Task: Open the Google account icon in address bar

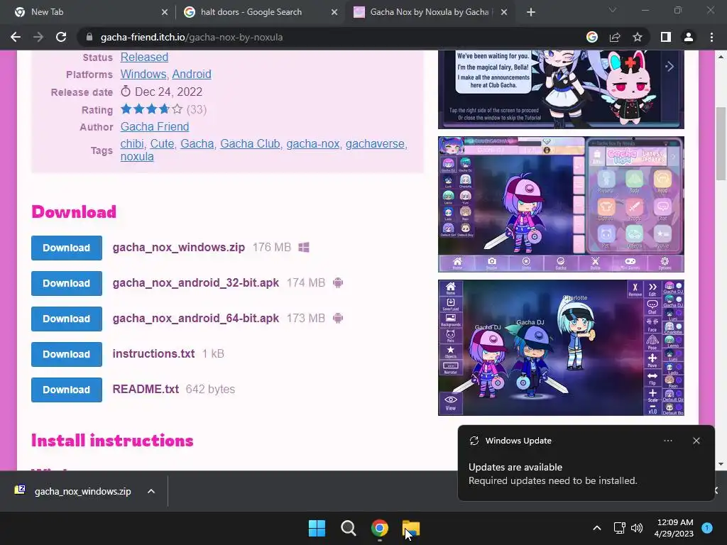Action: (591, 37)
